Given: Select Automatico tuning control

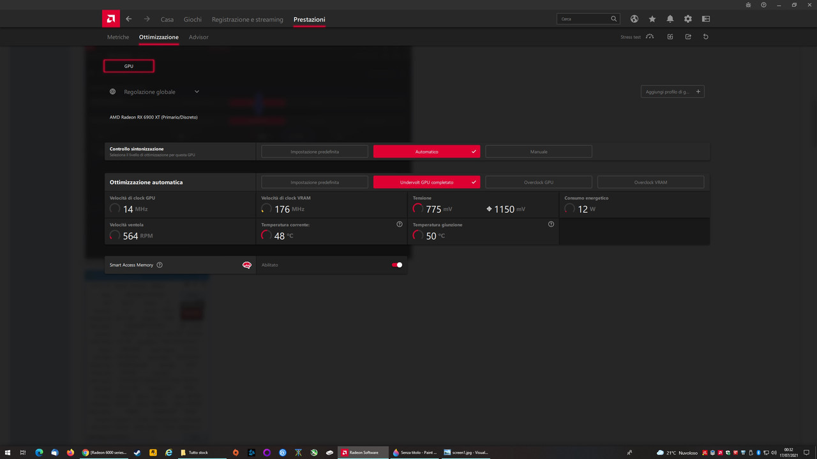Looking at the screenshot, I should click(x=426, y=152).
